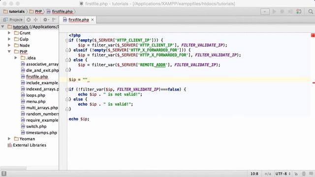Select the firstfile.php editor tab

coord(78,20)
